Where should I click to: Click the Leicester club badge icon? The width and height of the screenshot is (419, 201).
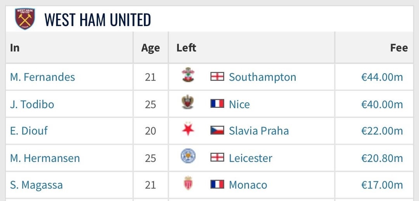(x=188, y=157)
